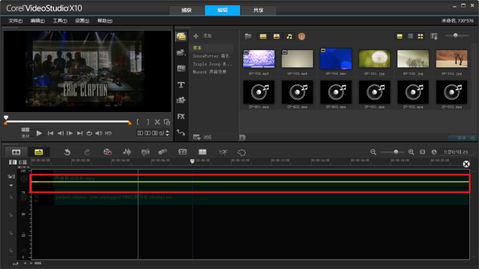Open the library sort options
This screenshot has width=479, height=269.
434,37
